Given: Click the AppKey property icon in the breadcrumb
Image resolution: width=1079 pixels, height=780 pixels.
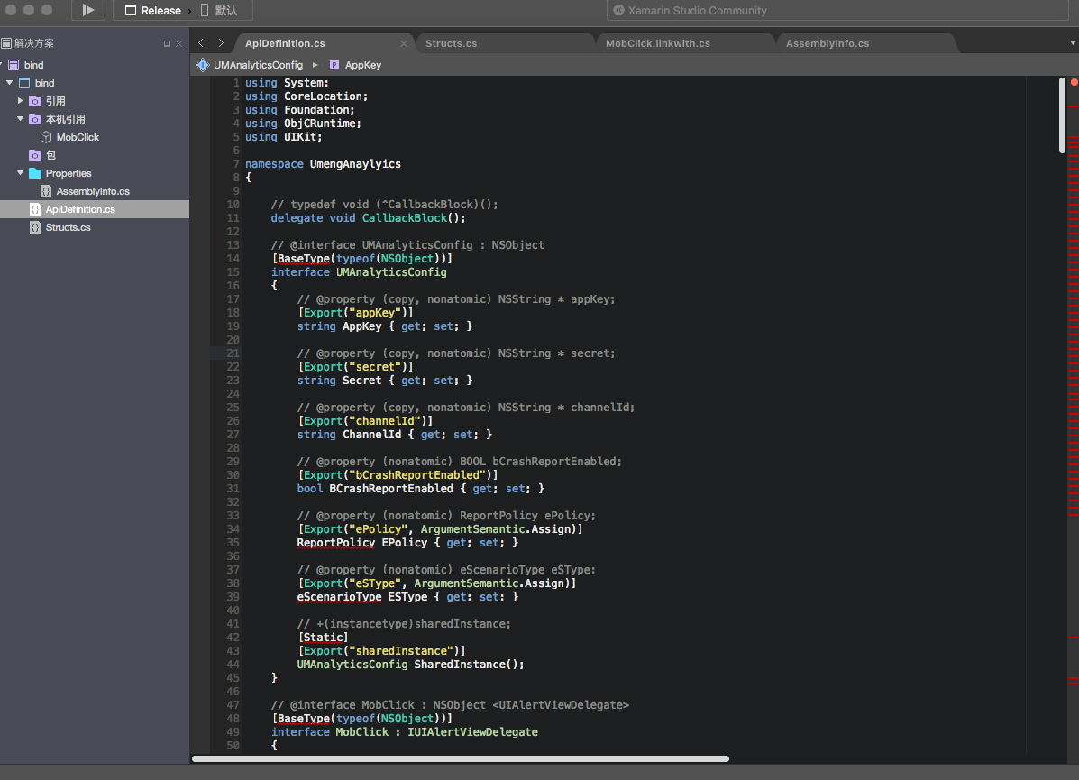Looking at the screenshot, I should pyautogui.click(x=334, y=65).
